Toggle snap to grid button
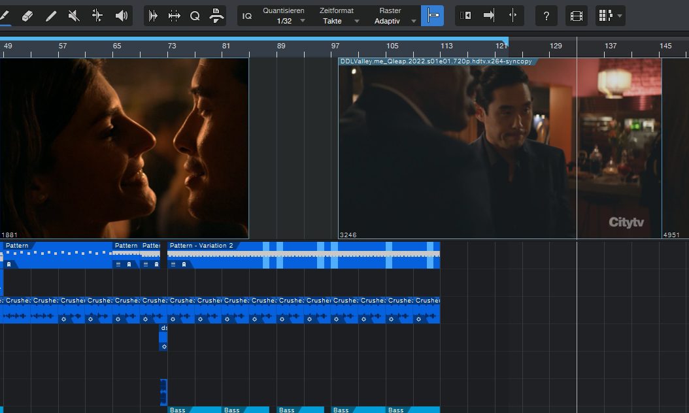This screenshot has width=689, height=413. [432, 15]
